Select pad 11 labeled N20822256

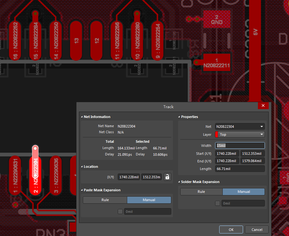117,41
